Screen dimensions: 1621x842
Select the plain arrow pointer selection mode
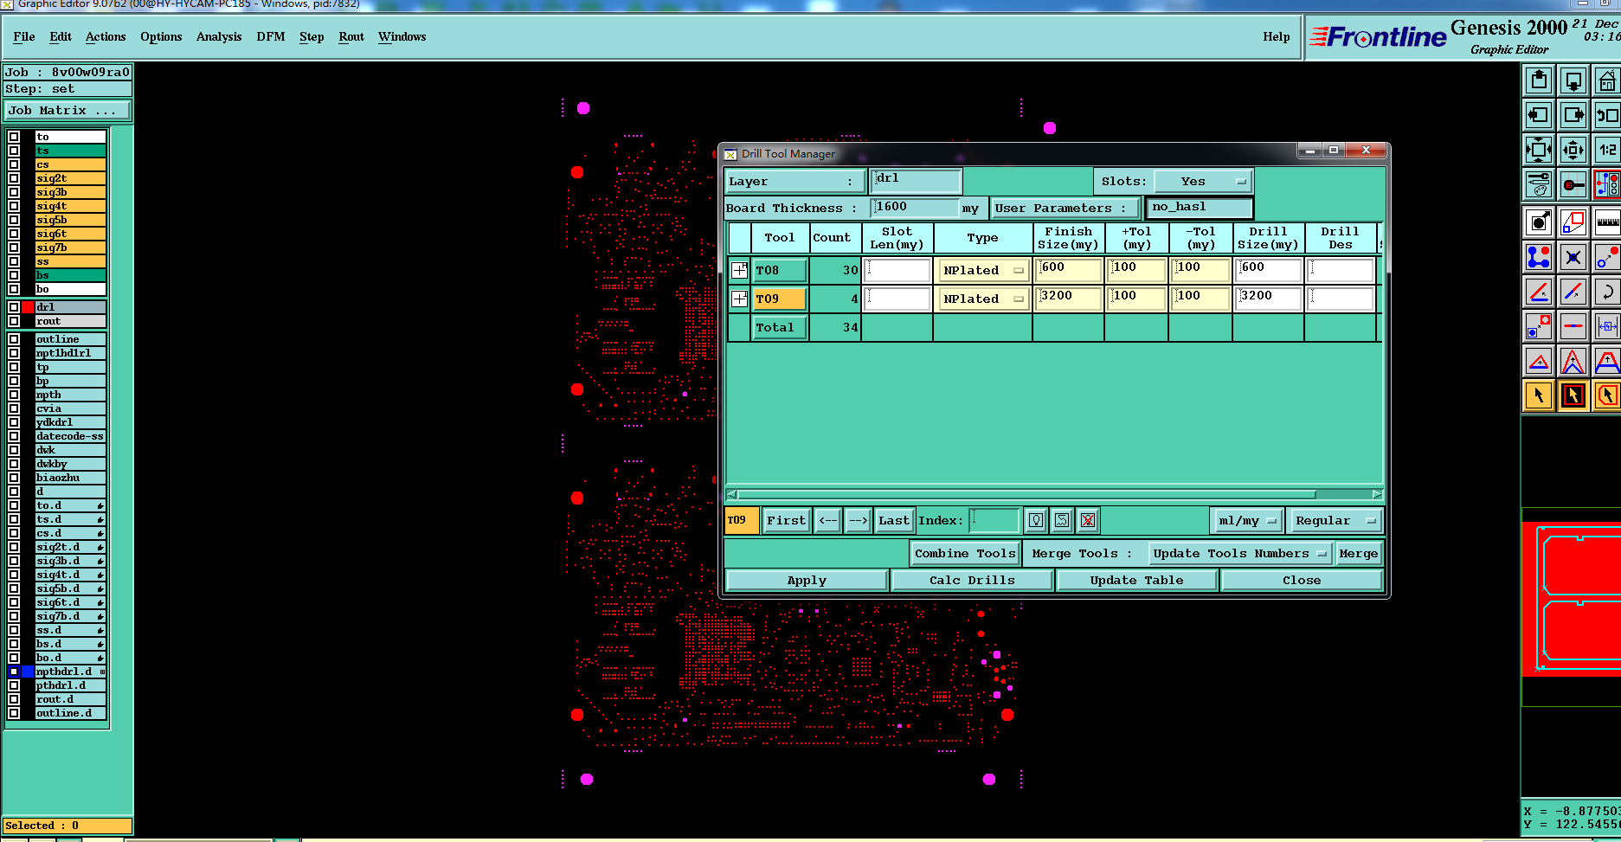tap(1539, 395)
